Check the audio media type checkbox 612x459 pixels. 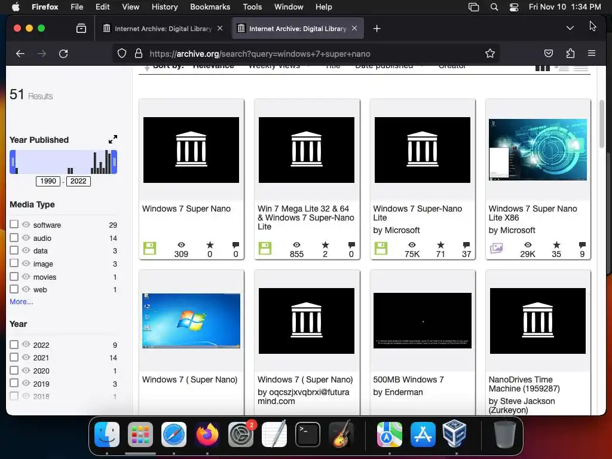click(14, 237)
